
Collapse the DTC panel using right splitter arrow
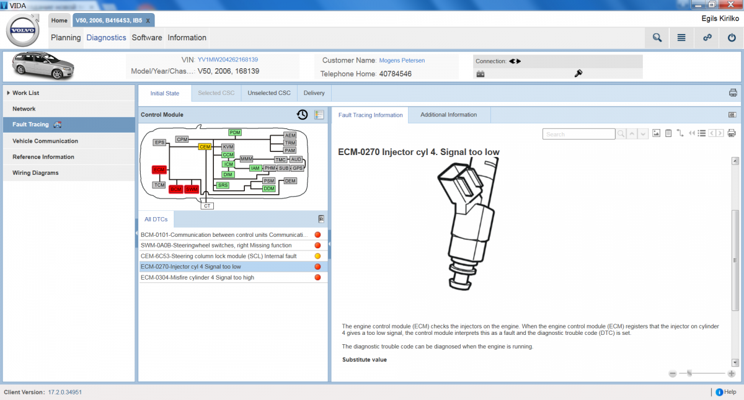tap(329, 233)
